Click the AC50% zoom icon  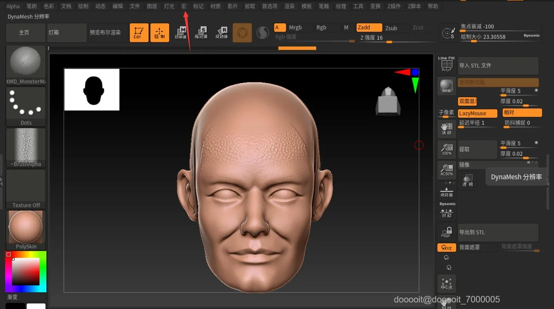coord(446,170)
